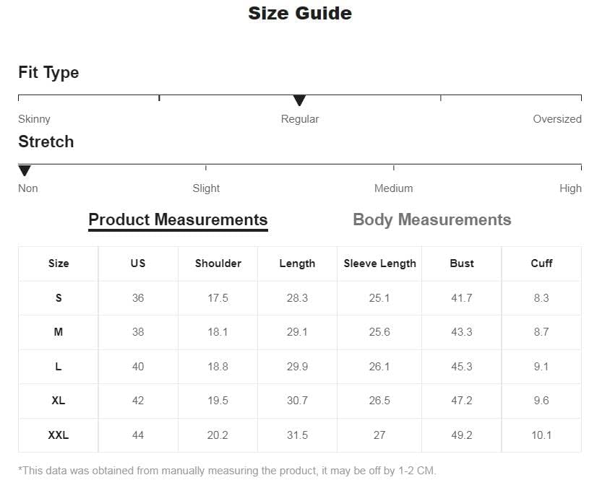This screenshot has width=597, height=488.
Task: Click the Shoulder column header
Action: pos(218,263)
